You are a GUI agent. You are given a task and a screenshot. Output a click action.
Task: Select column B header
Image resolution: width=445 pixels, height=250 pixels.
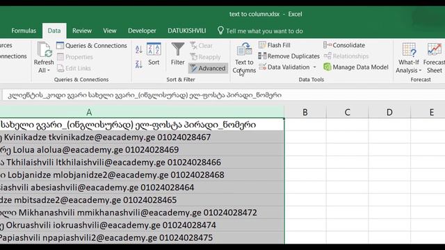point(305,112)
